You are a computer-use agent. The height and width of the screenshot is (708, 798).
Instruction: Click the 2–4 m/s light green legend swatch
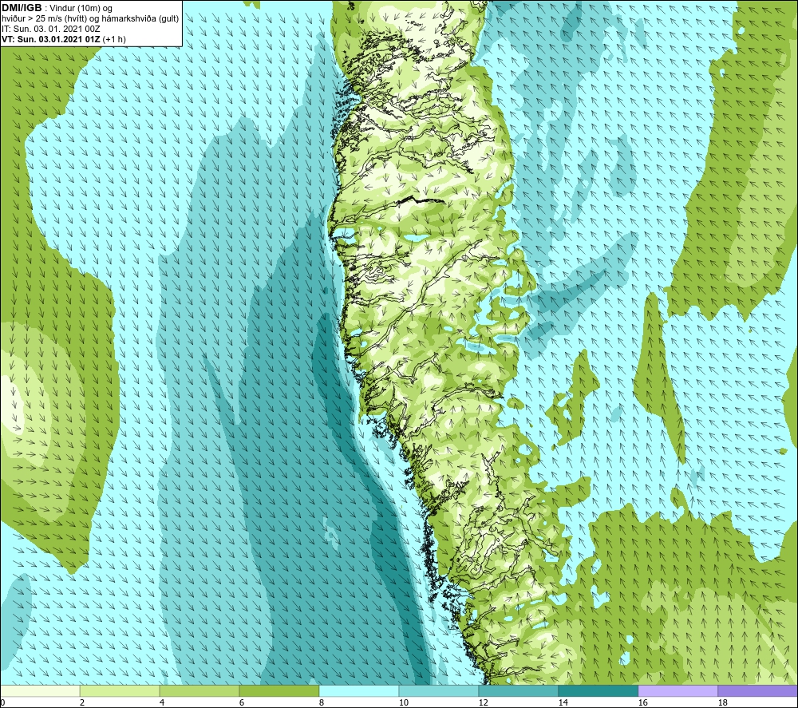tap(120, 691)
